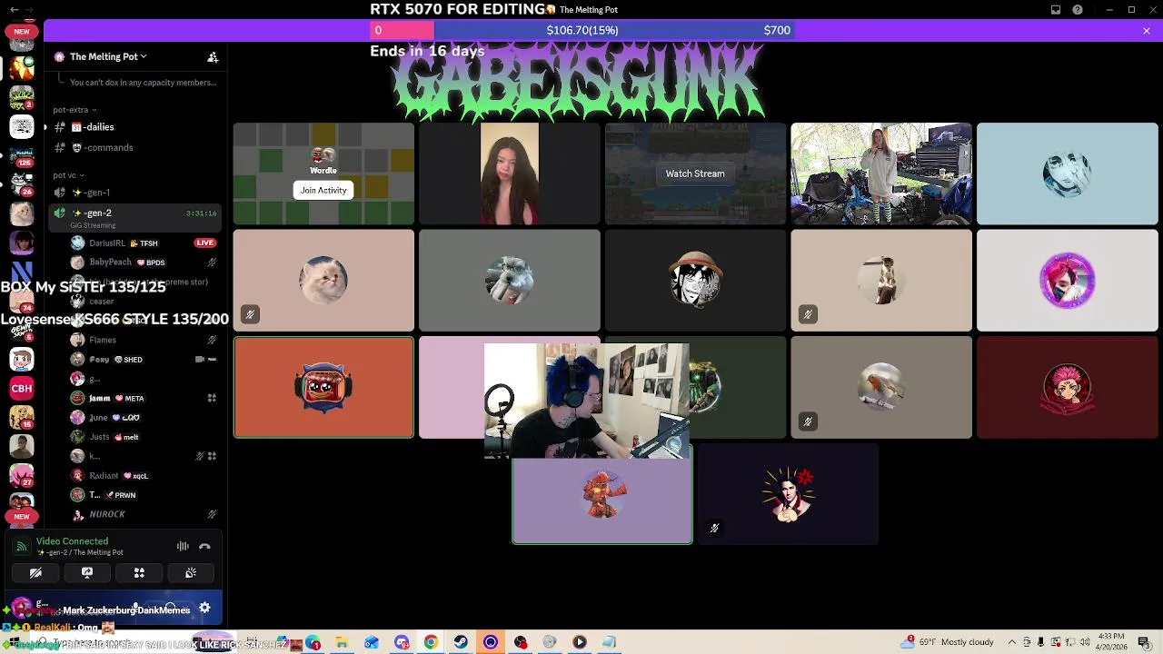Open the help icon in the title bar

pyautogui.click(x=1078, y=9)
